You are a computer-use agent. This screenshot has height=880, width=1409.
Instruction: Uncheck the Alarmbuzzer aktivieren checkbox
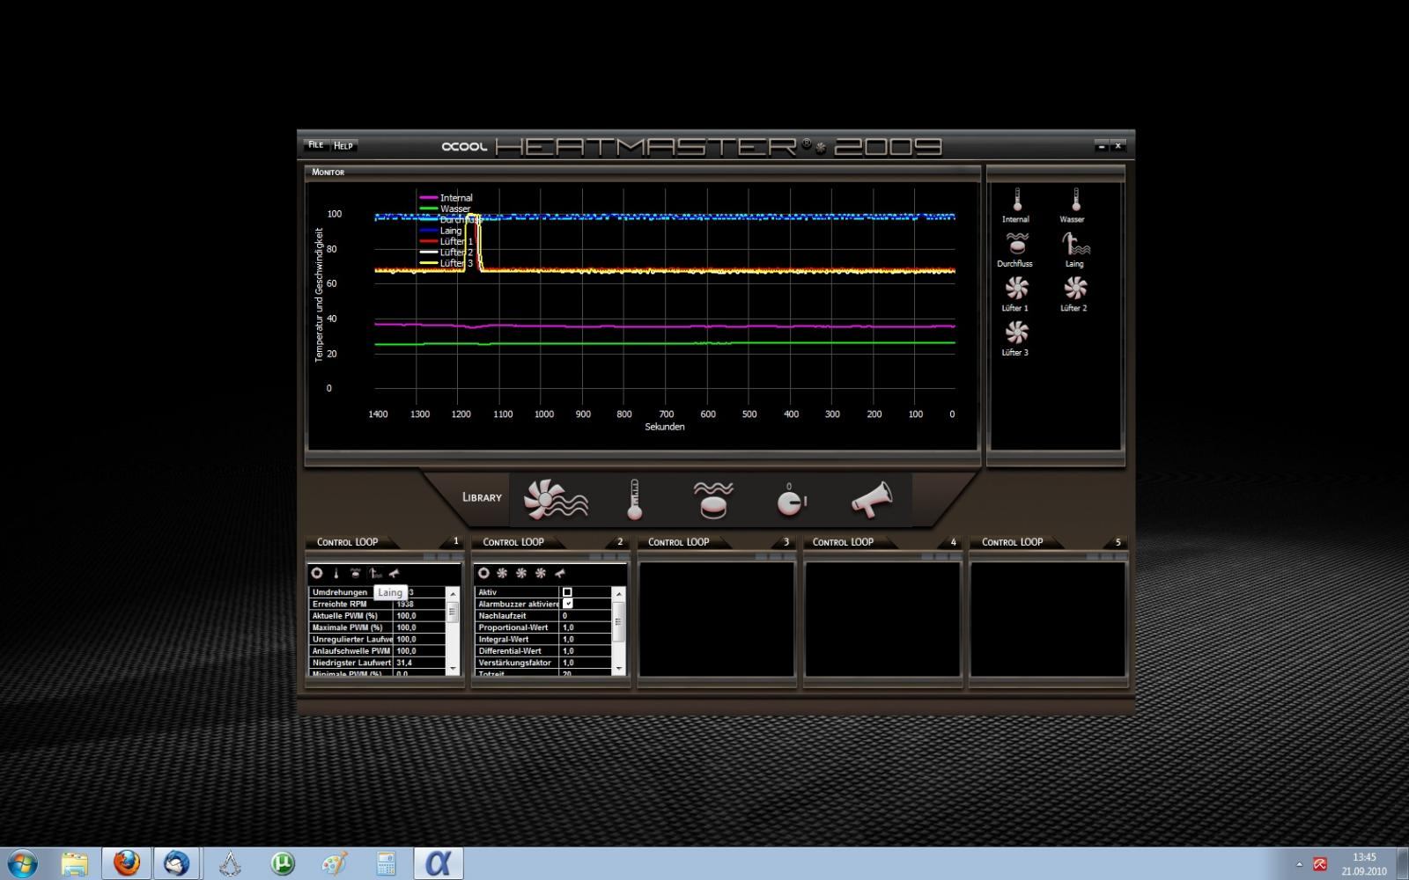[567, 604]
